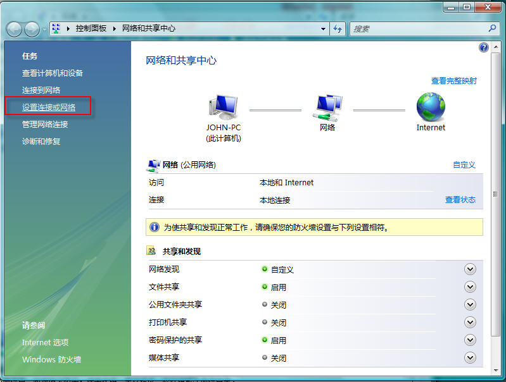The image size is (506, 382).
Task: Click the network icon beside 网络 (公用网络)
Action: click(153, 165)
